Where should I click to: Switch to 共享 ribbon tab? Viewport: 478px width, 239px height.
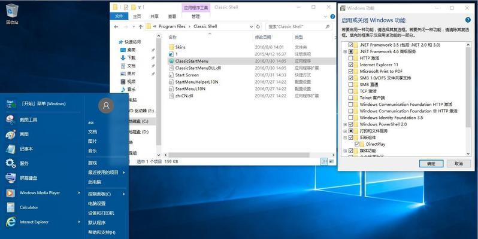(x=155, y=16)
